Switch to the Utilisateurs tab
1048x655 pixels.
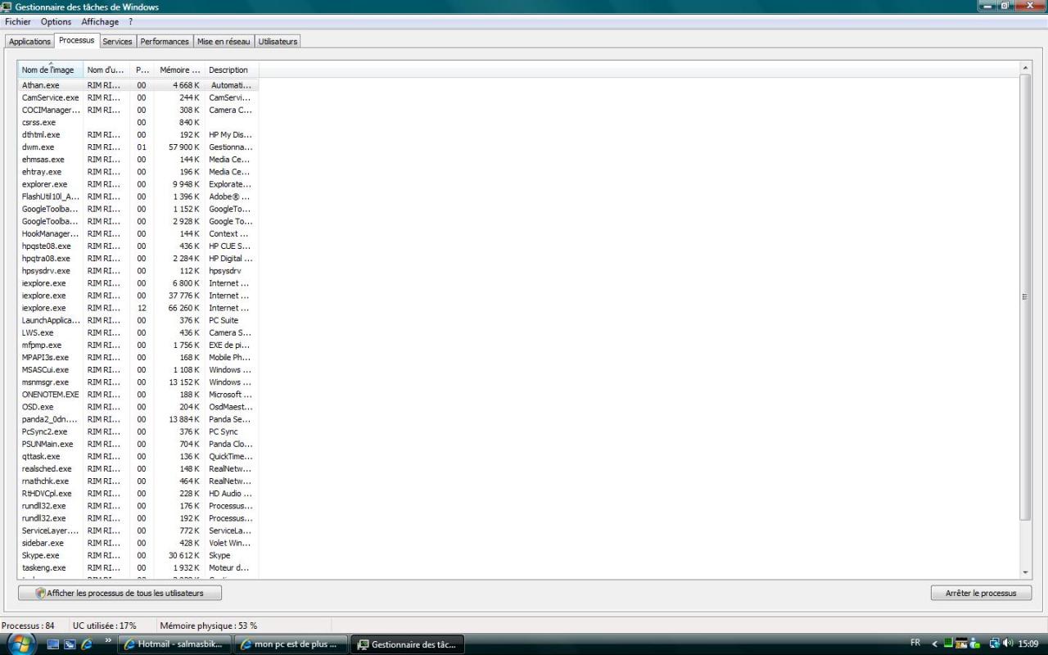tap(278, 41)
